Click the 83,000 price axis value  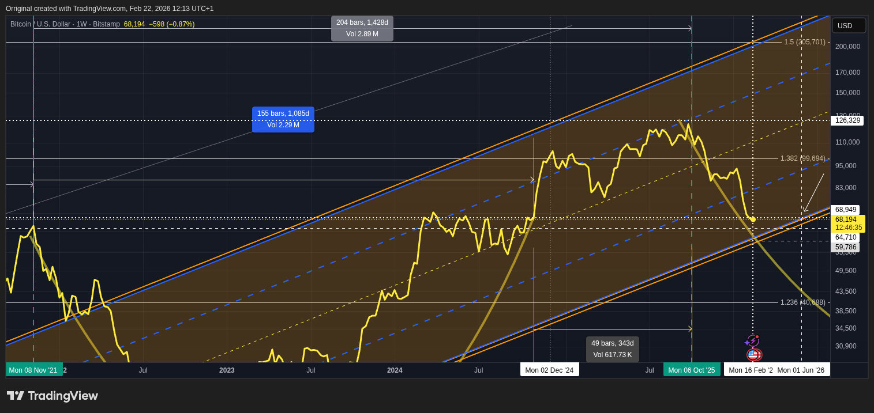click(x=846, y=188)
